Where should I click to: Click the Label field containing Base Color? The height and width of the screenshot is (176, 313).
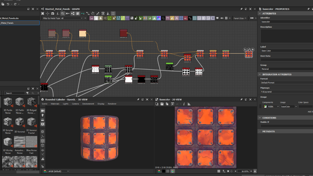coord(287,51)
